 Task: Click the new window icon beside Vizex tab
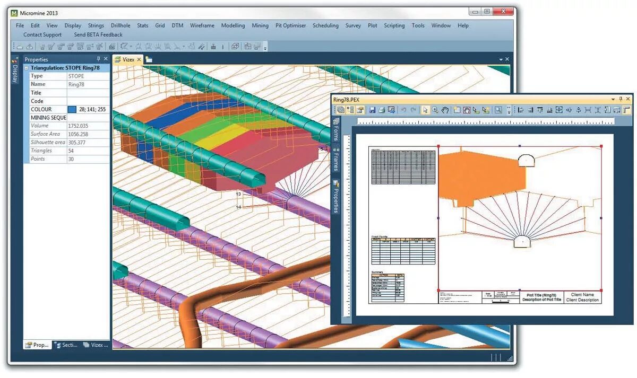point(149,59)
